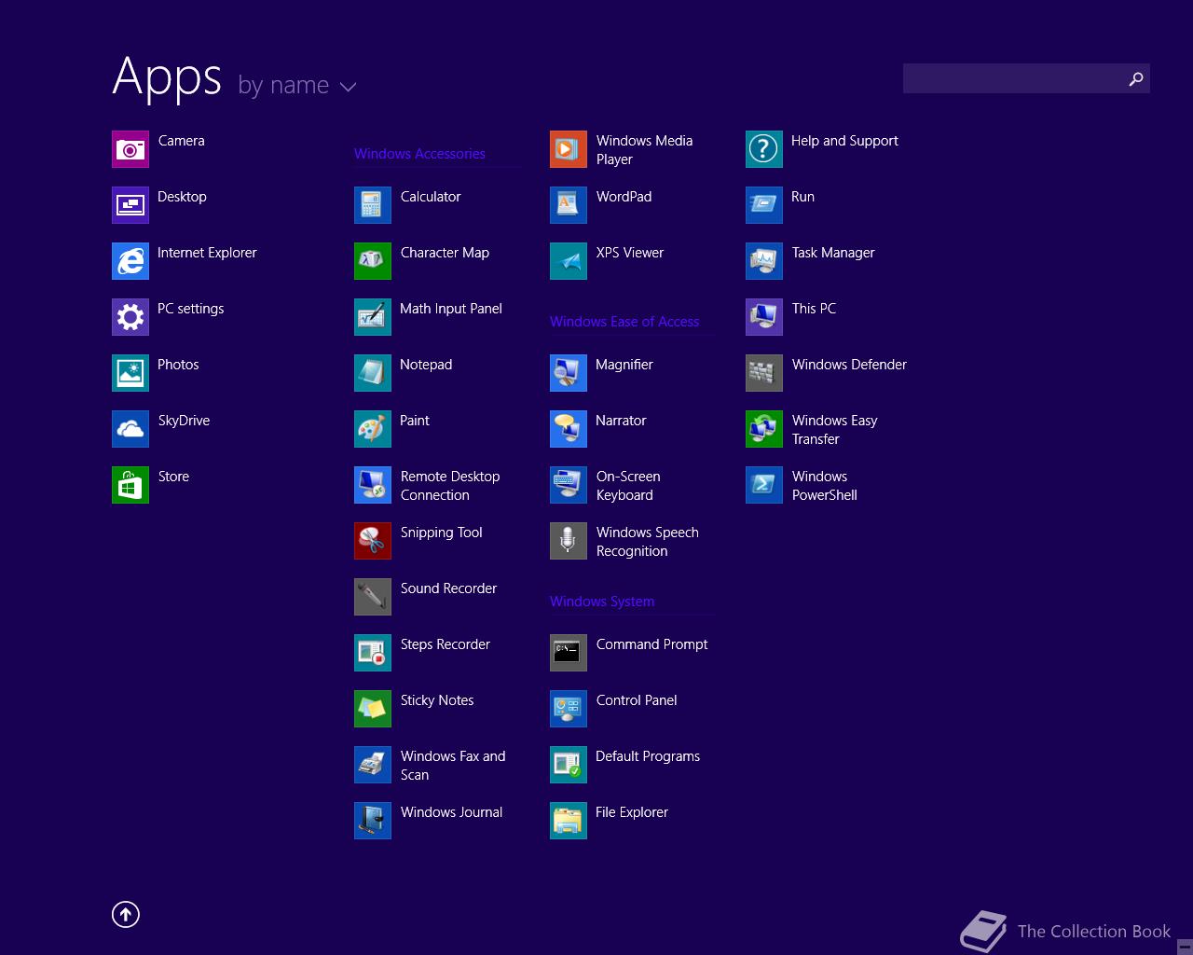Select the Windows Accessories group header

(419, 154)
